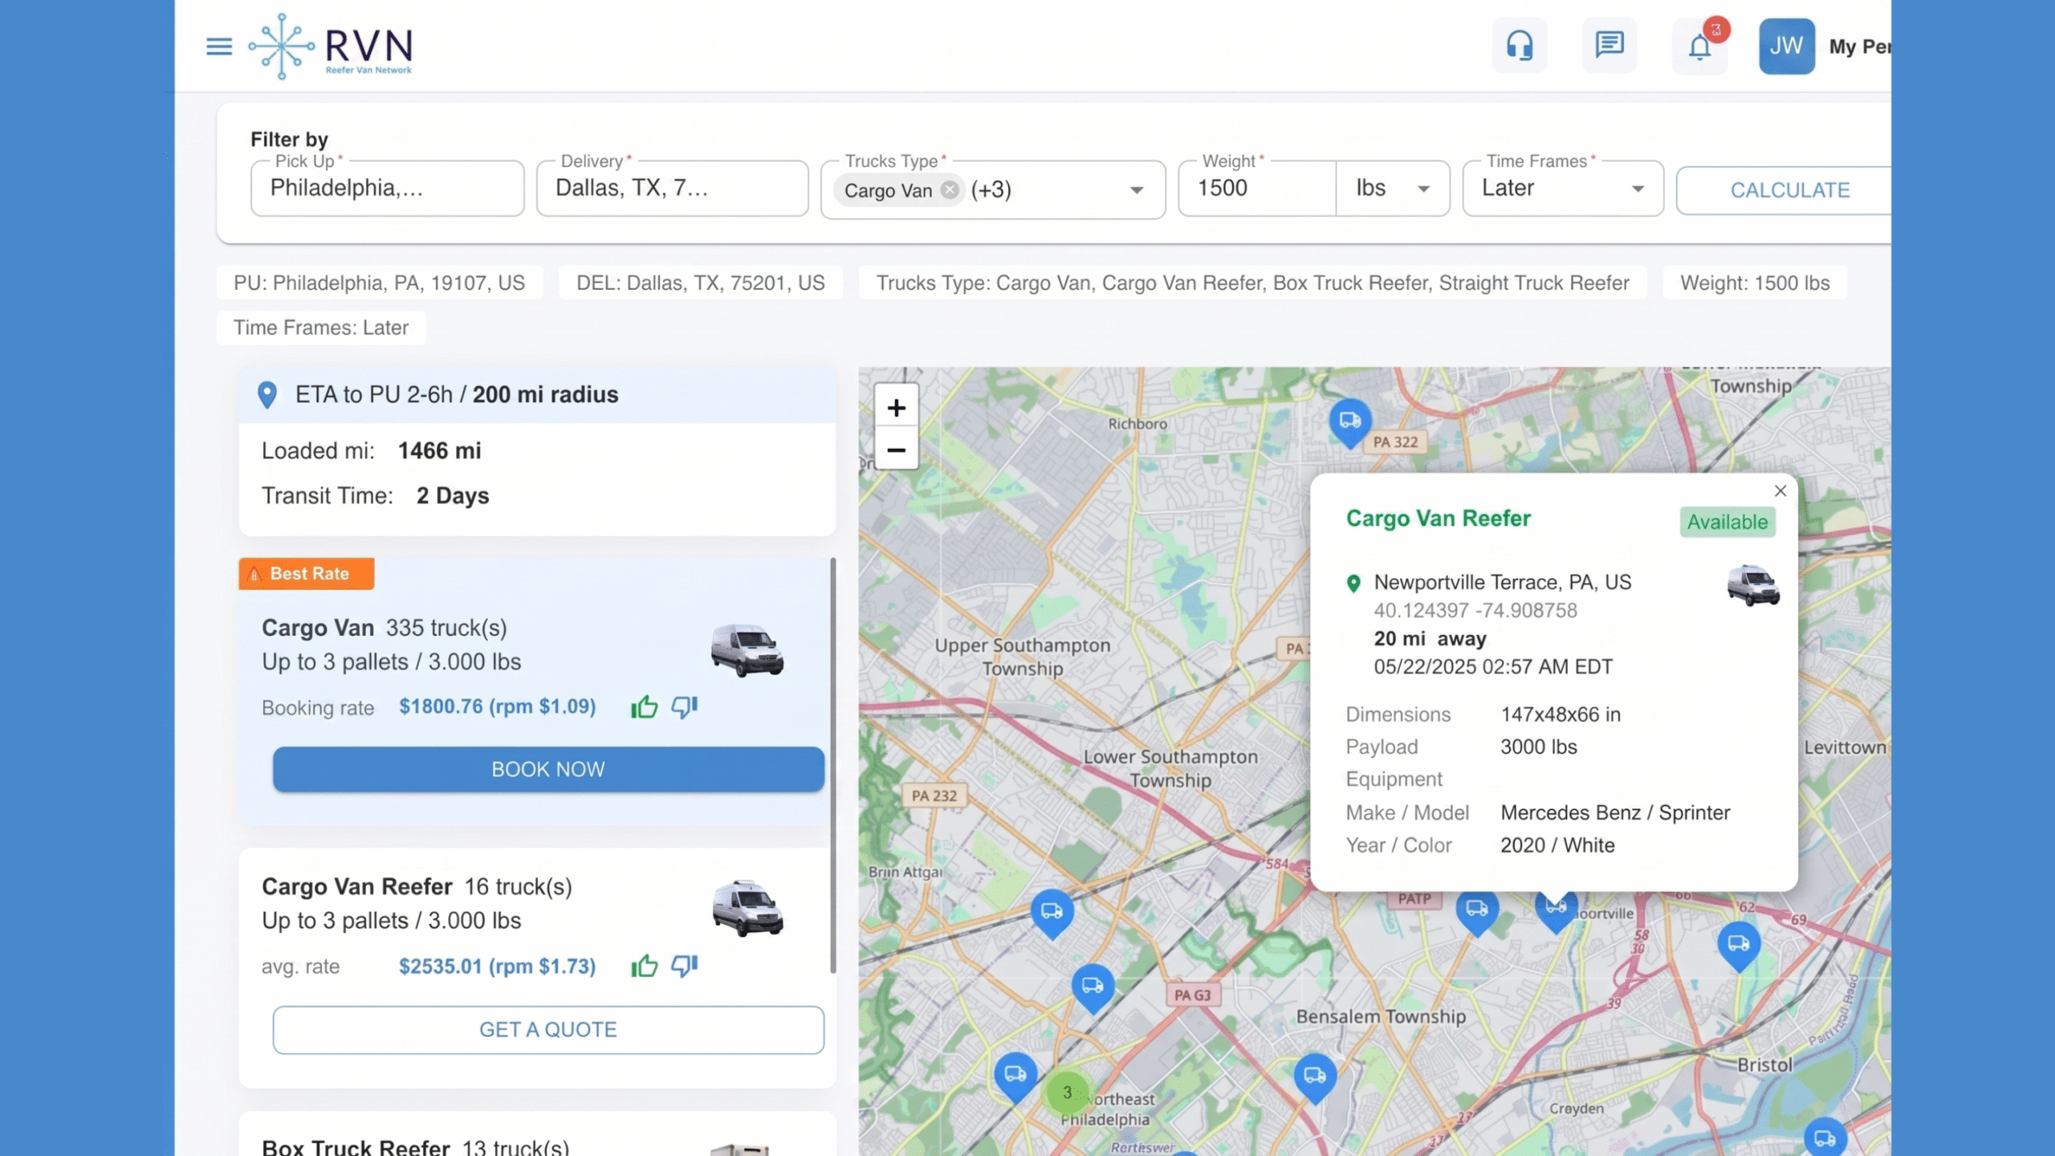View notifications bell
The width and height of the screenshot is (2055, 1156).
[x=1699, y=46]
